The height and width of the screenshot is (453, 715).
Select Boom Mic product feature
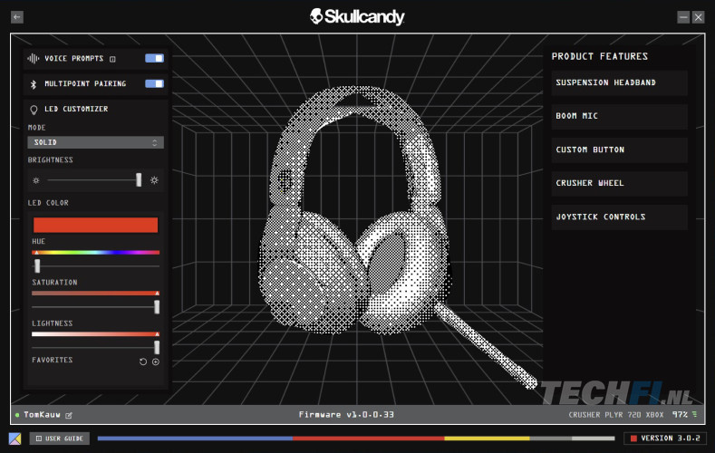pos(619,116)
